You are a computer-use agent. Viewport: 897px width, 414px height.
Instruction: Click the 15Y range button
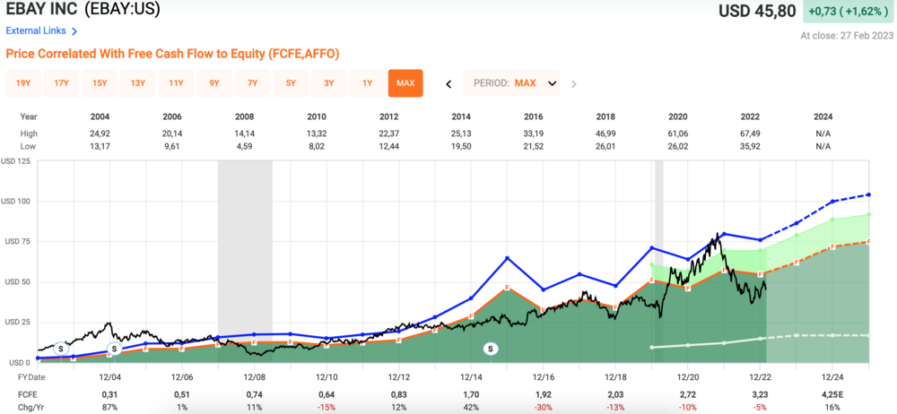click(x=100, y=83)
